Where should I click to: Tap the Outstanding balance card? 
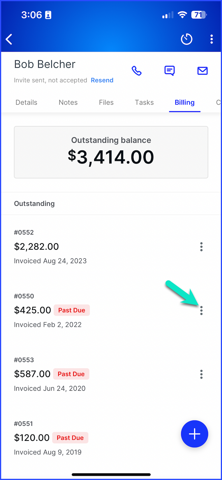[111, 152]
